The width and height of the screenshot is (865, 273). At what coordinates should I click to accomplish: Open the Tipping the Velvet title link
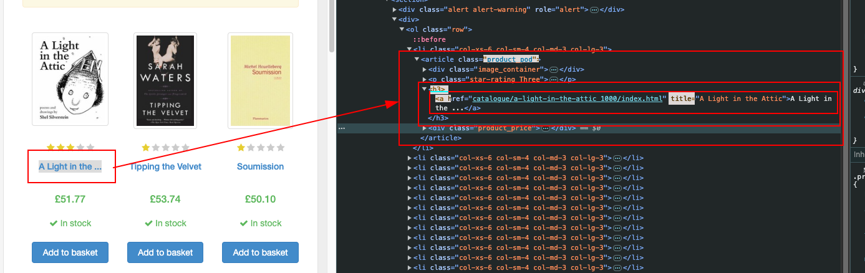tap(166, 166)
